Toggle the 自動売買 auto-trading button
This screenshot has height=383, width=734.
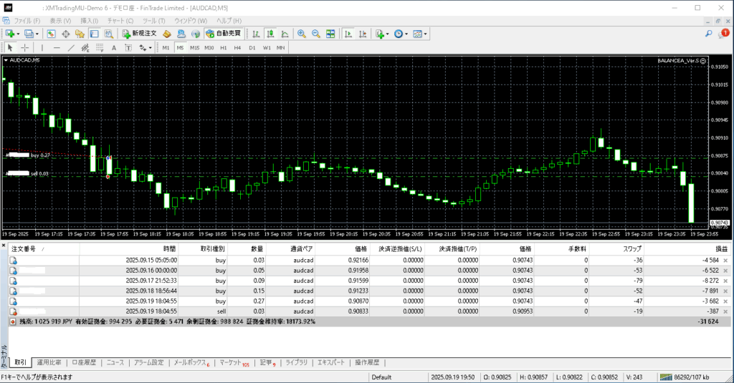(223, 34)
